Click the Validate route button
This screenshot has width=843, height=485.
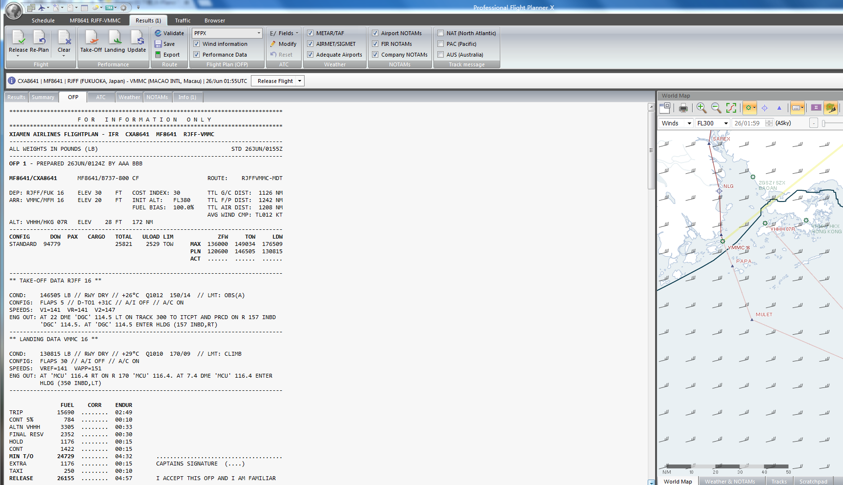point(169,33)
